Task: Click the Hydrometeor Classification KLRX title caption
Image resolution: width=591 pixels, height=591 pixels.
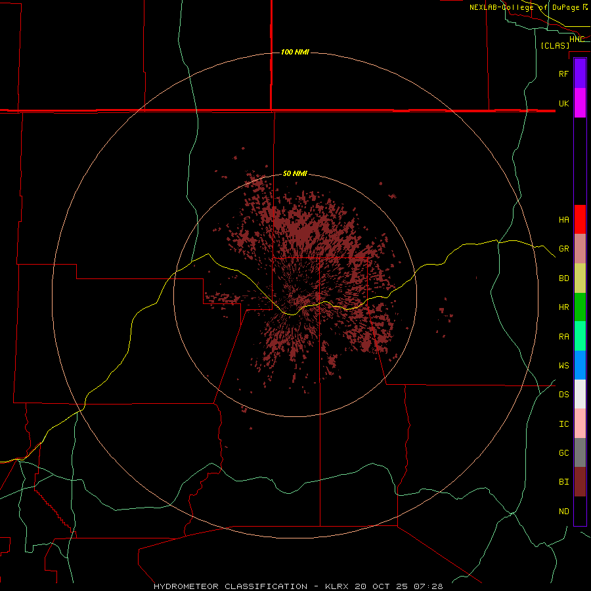Action: (298, 586)
